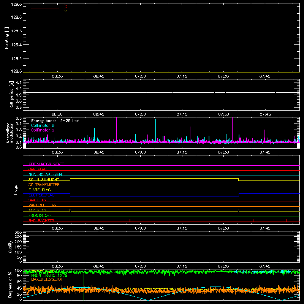
Task: Click the 128.6 tick on the Pointing axis
Action: [16, 31]
